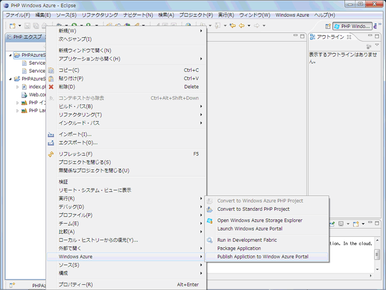Image resolution: width=386 pixels, height=290 pixels.
Task: Click the Azure Storage Explorer icon
Action: 209,221
